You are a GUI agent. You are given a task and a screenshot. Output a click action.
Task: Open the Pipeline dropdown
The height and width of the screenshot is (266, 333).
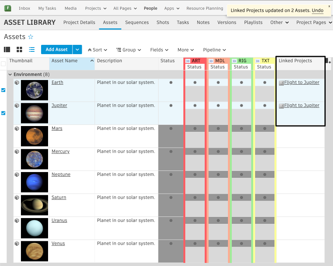(214, 50)
